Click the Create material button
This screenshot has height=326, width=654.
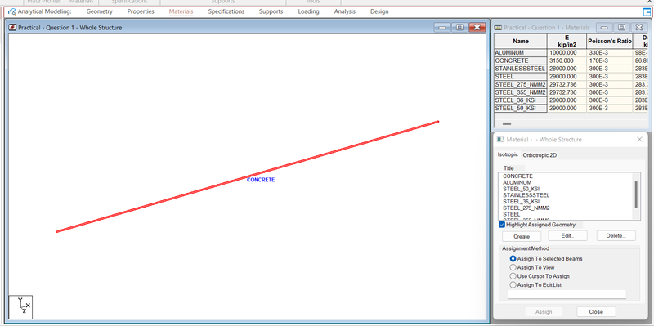tap(522, 236)
